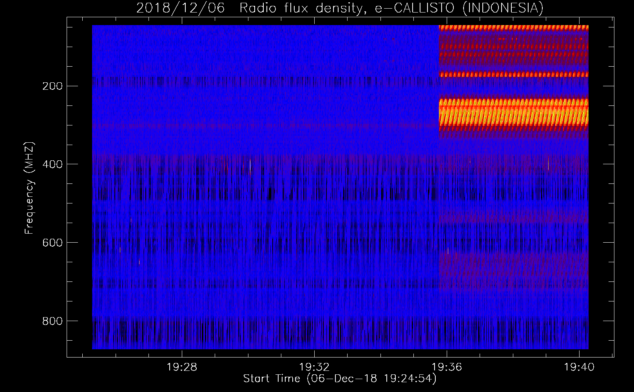This screenshot has height=392, width=634.
Task: Click the "Start Time (06-Dec-18 19:24:54)" label
Action: tap(340, 379)
